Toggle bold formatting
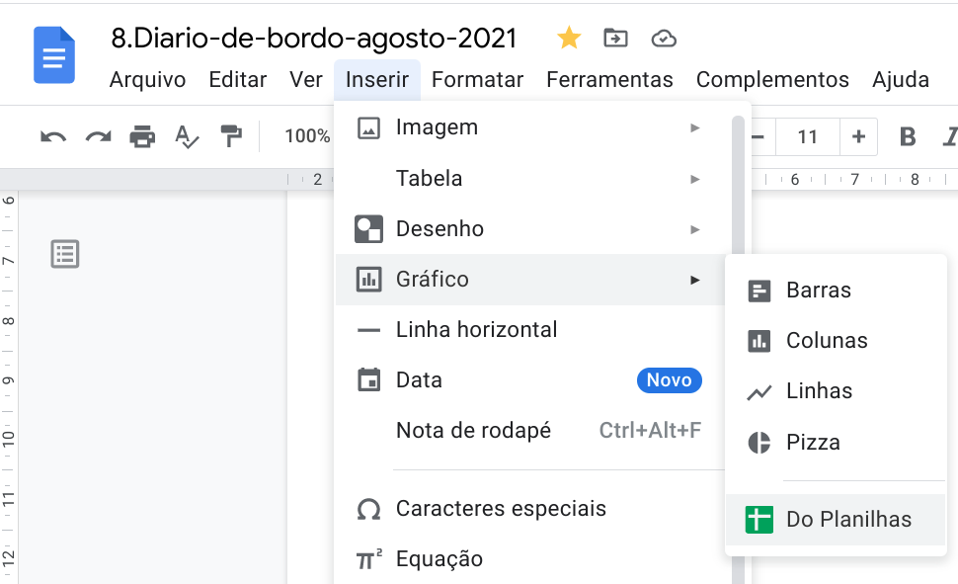Screen dimensions: 958x584 [908, 136]
